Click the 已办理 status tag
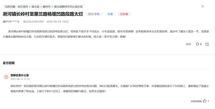The width and height of the screenshot is (215, 109). 124,14
